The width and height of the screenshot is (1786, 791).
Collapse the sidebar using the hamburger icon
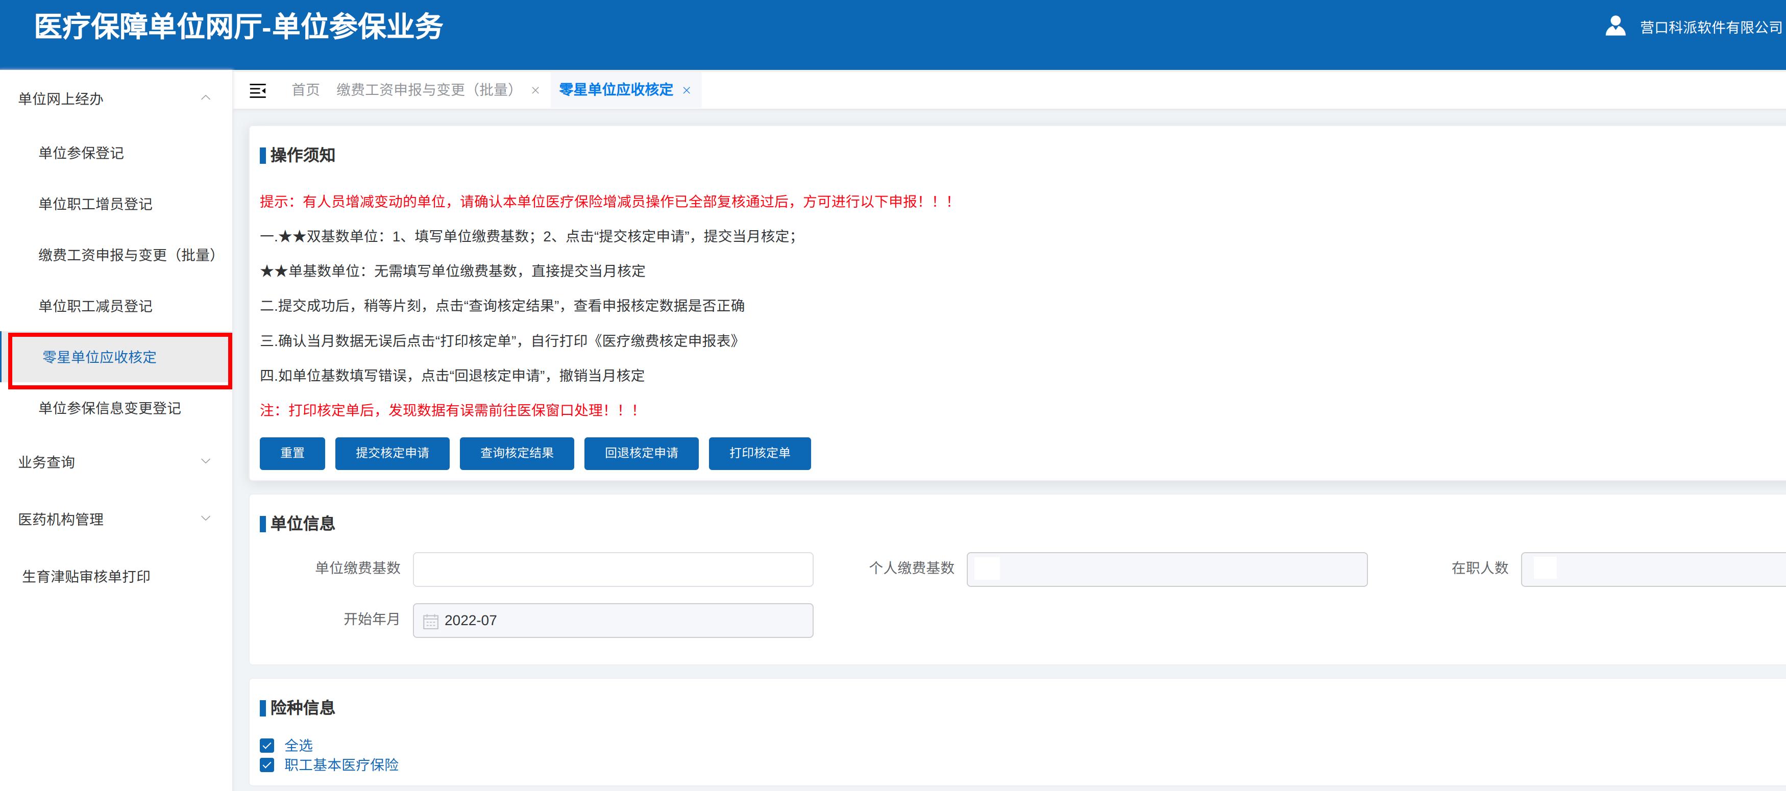click(257, 90)
